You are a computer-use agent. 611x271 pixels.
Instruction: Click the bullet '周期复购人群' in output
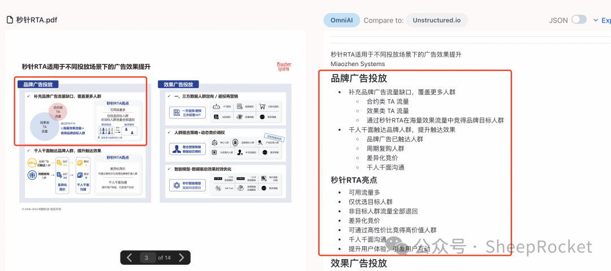pos(385,148)
